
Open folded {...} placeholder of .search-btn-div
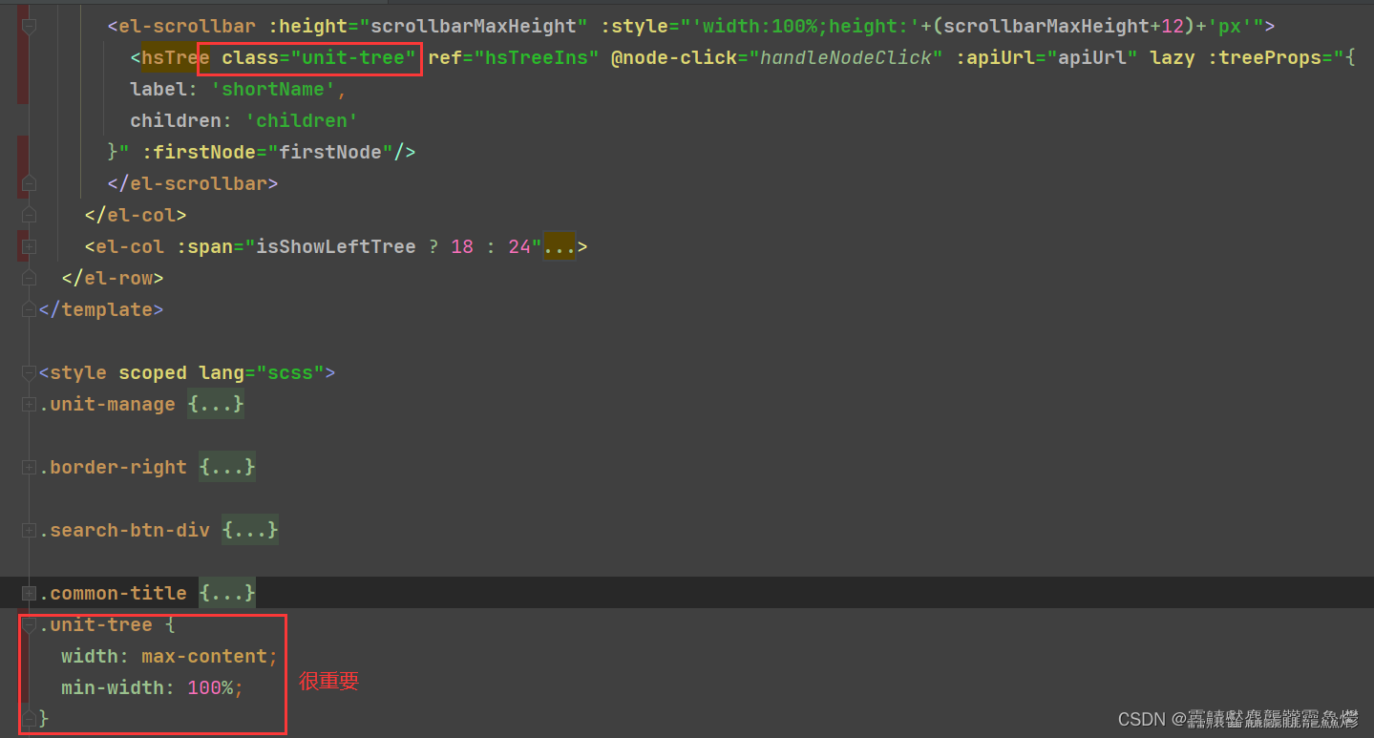click(x=250, y=530)
